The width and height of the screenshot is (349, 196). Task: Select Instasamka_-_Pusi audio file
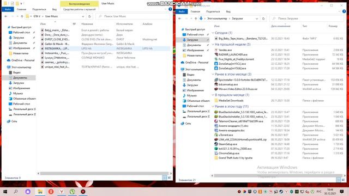[x=57, y=53]
